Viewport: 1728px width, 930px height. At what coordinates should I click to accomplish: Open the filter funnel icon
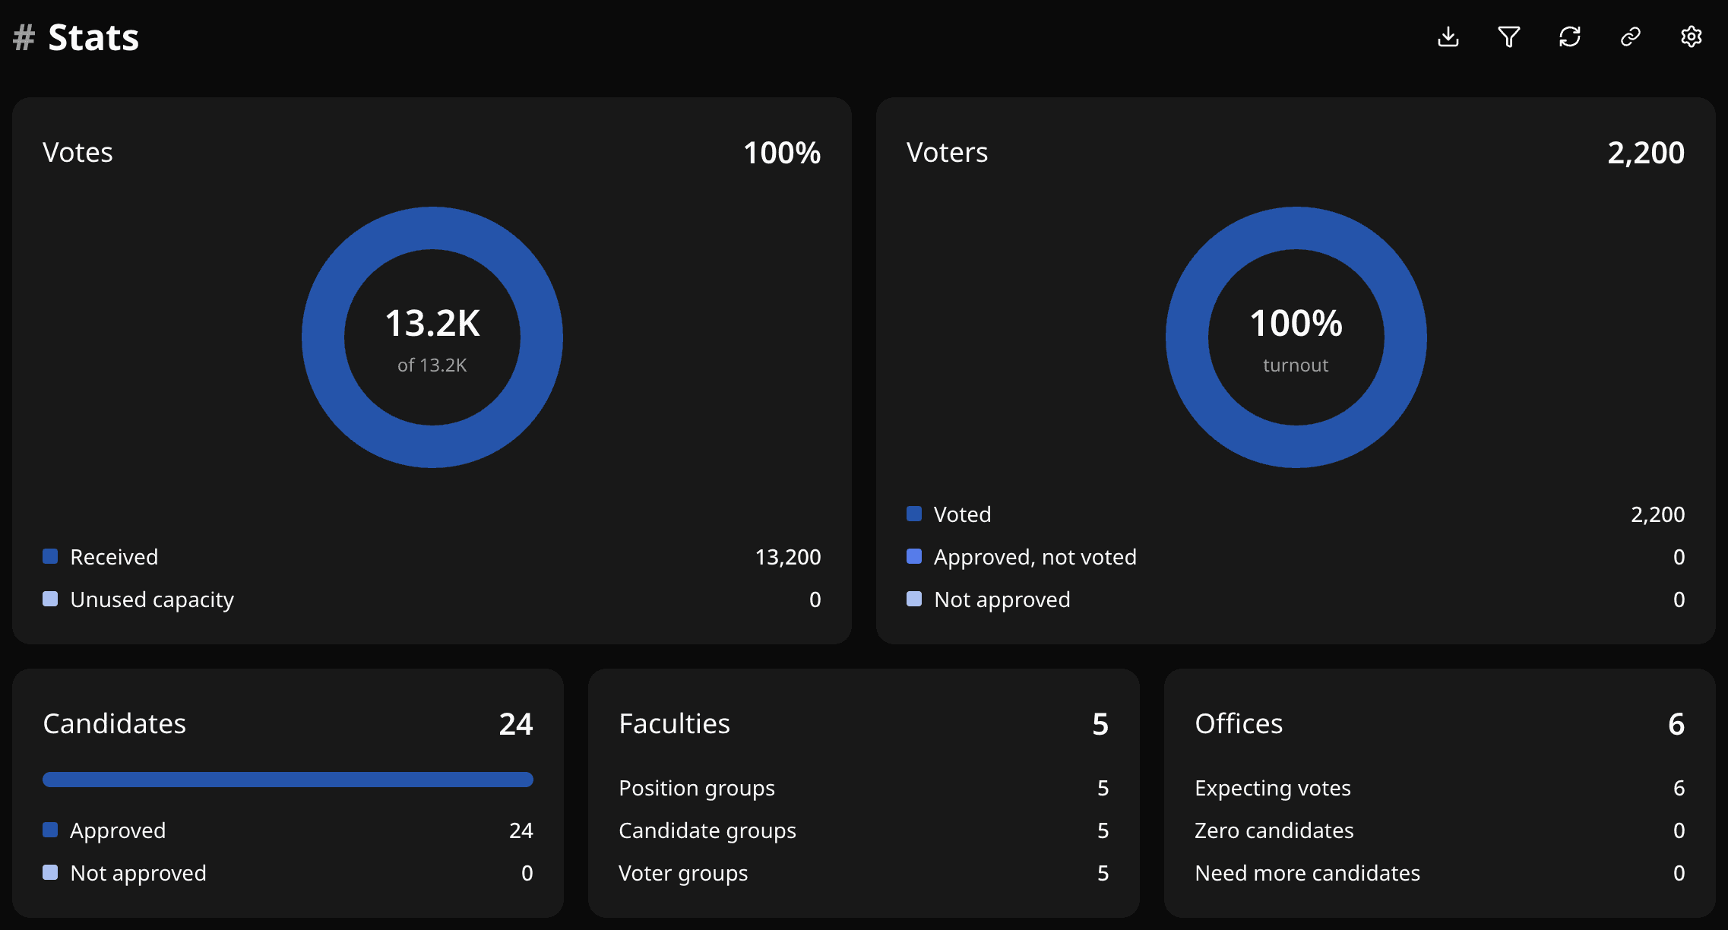(x=1509, y=36)
